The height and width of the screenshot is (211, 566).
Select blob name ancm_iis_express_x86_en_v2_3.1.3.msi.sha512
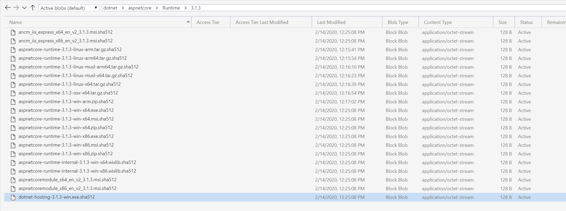[66, 41]
